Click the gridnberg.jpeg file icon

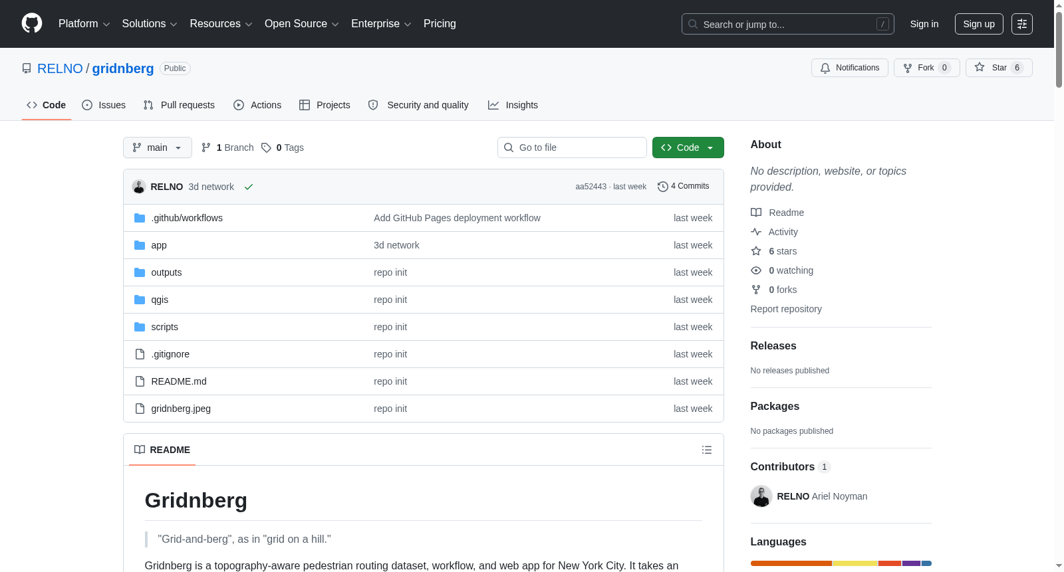click(140, 409)
